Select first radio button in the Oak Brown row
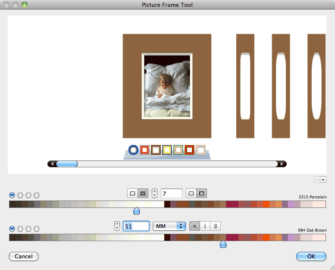Viewport: 335px width, 270px height. [12, 229]
